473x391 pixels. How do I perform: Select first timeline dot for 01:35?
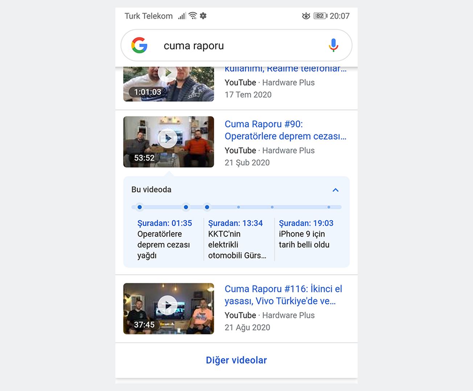140,207
